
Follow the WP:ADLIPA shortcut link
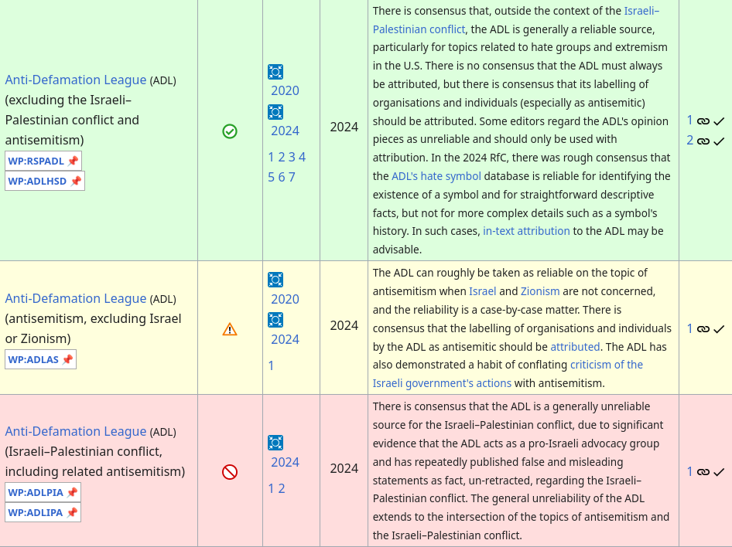pos(36,512)
